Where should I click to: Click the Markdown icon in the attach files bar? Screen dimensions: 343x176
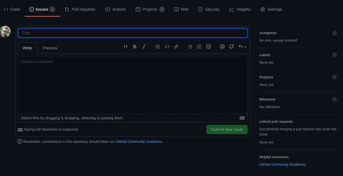[242, 118]
